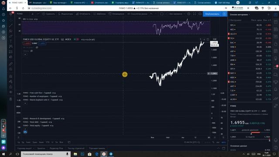
Task: Open the TradingView main menu hamburger
Action: [11, 14]
